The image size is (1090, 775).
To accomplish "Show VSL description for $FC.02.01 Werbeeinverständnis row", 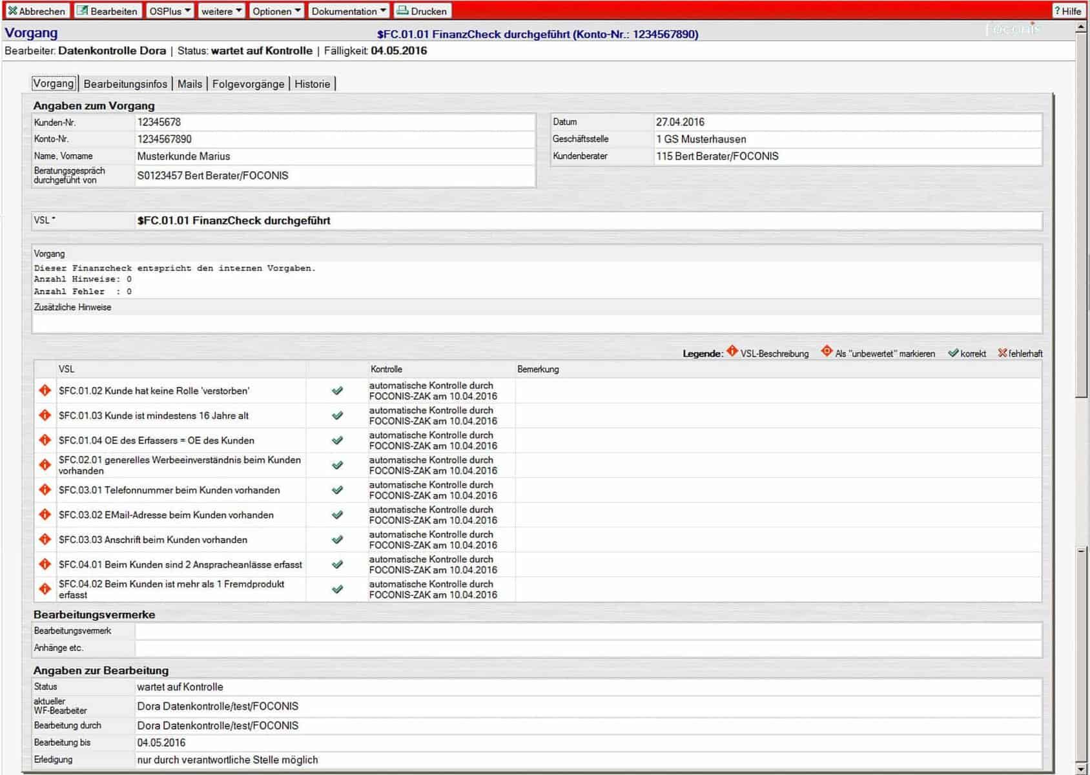I will click(45, 465).
